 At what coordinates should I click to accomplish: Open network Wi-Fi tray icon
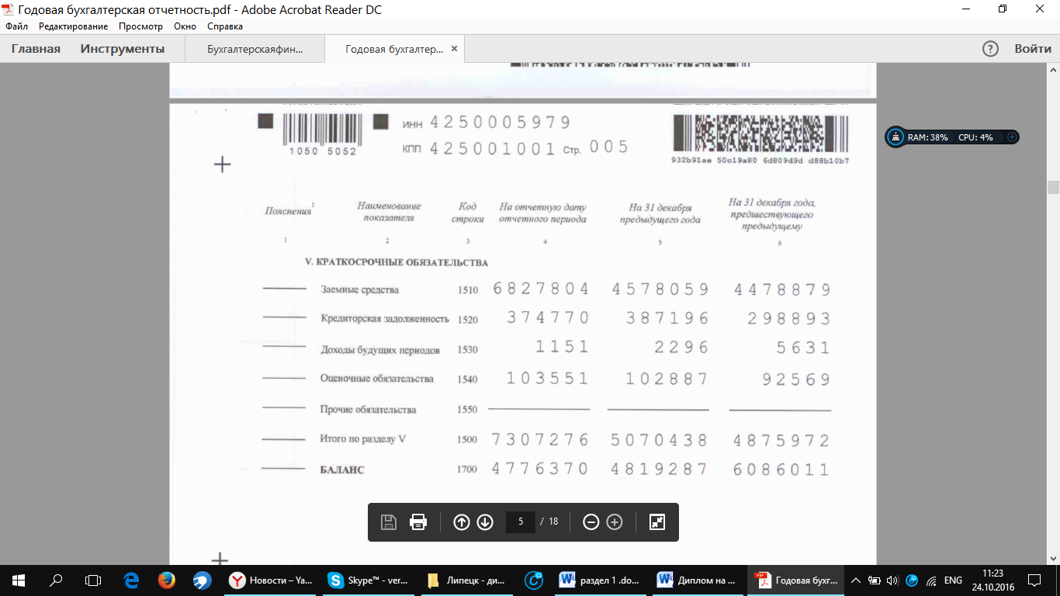tap(930, 580)
